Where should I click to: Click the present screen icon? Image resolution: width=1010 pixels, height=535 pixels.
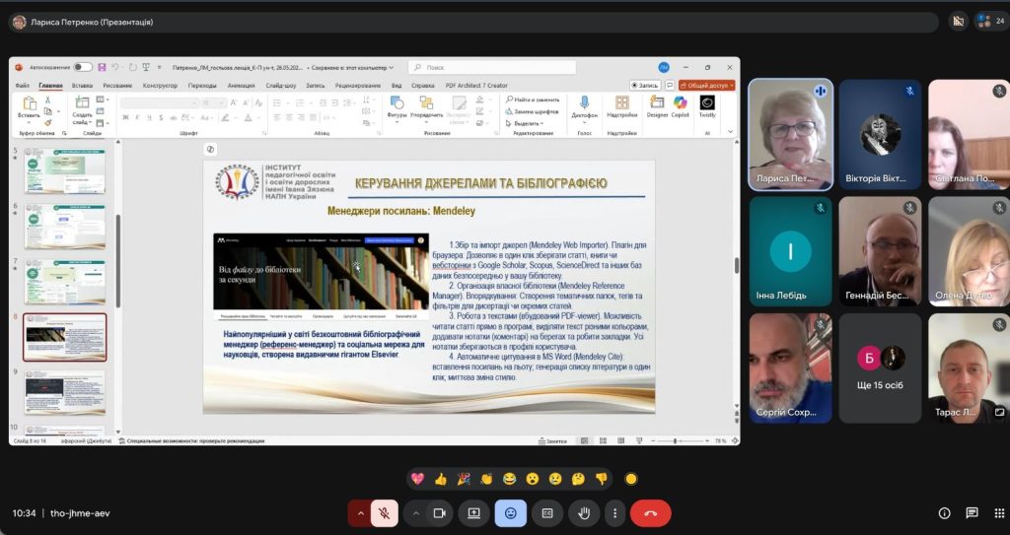tap(474, 513)
